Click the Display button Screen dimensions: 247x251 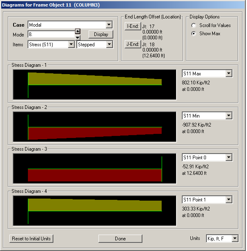[101, 34]
